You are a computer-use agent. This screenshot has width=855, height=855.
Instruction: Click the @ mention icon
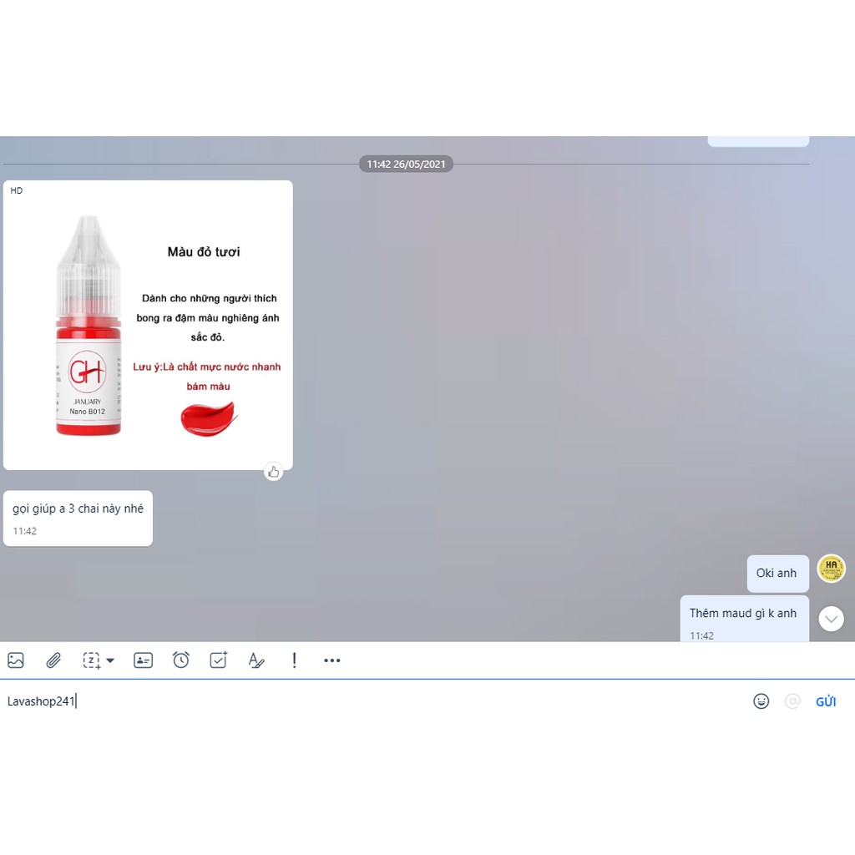[792, 701]
